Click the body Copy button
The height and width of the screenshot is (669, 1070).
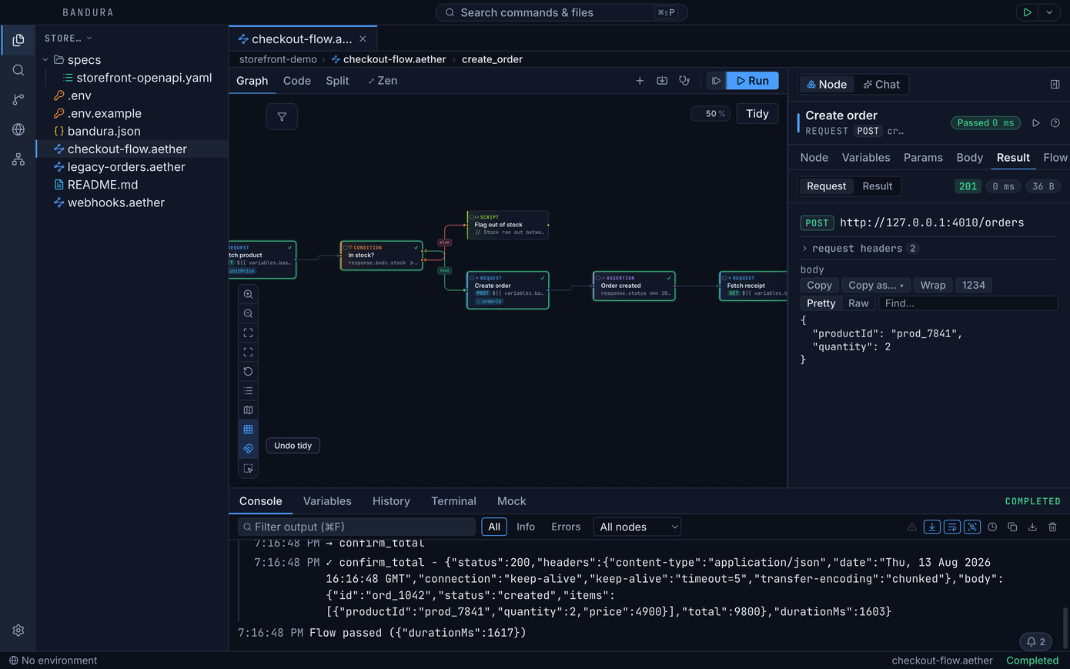pyautogui.click(x=819, y=285)
